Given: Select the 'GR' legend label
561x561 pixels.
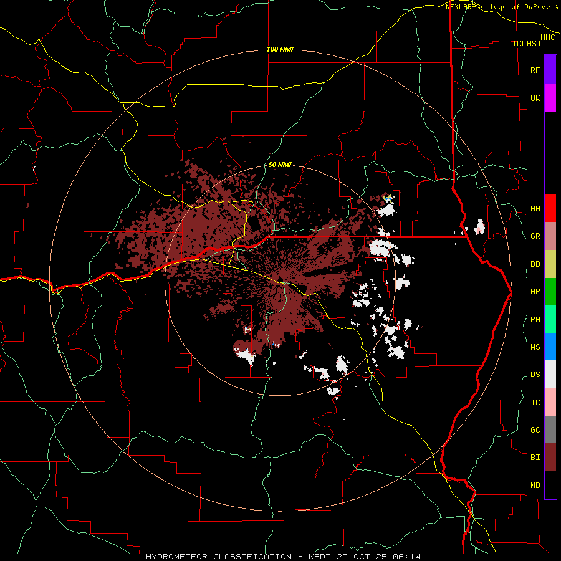Looking at the screenshot, I should pyautogui.click(x=535, y=236).
